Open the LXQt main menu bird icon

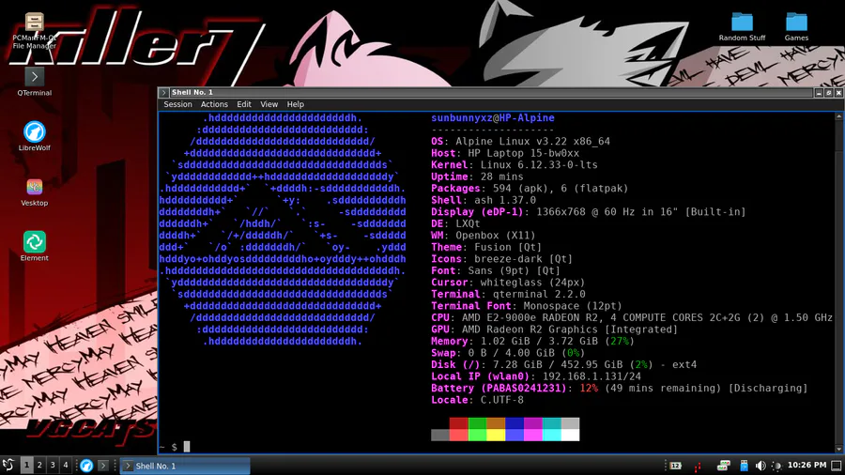(8, 465)
